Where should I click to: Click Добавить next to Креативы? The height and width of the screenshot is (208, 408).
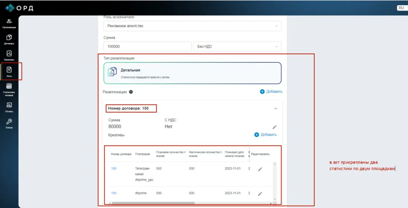[x=265, y=134]
